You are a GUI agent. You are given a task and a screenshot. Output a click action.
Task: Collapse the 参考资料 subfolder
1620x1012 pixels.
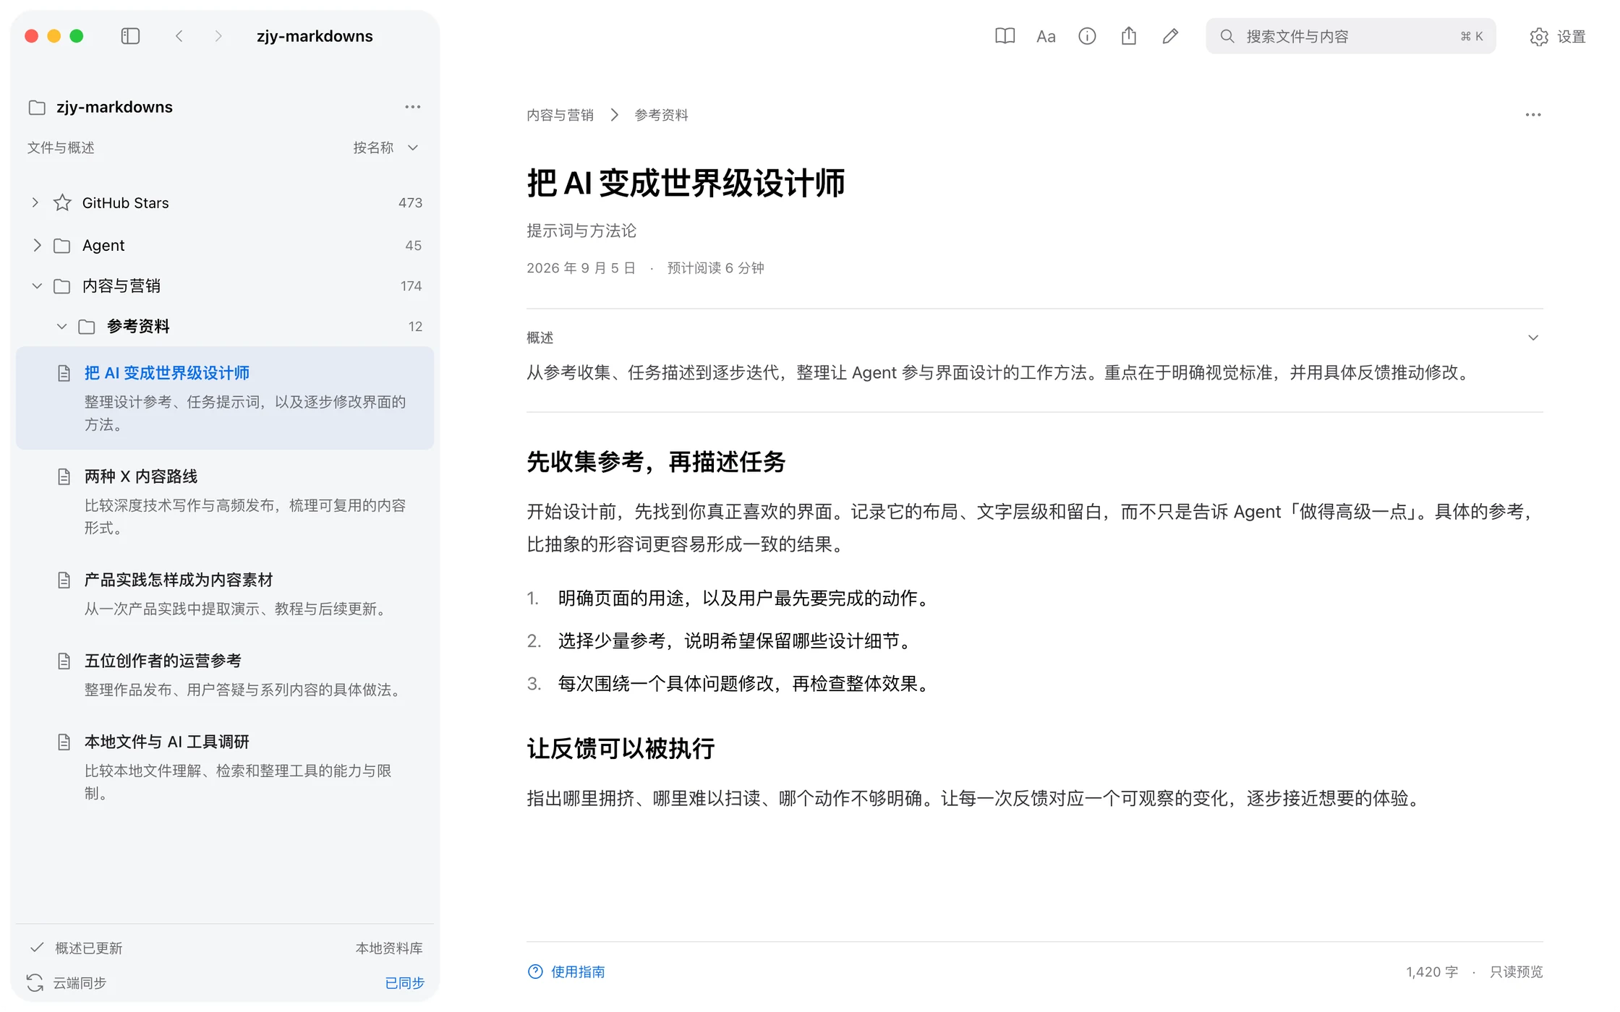pyautogui.click(x=61, y=327)
